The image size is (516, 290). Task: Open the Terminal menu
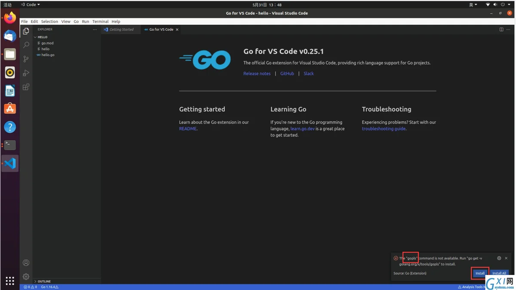click(x=101, y=21)
